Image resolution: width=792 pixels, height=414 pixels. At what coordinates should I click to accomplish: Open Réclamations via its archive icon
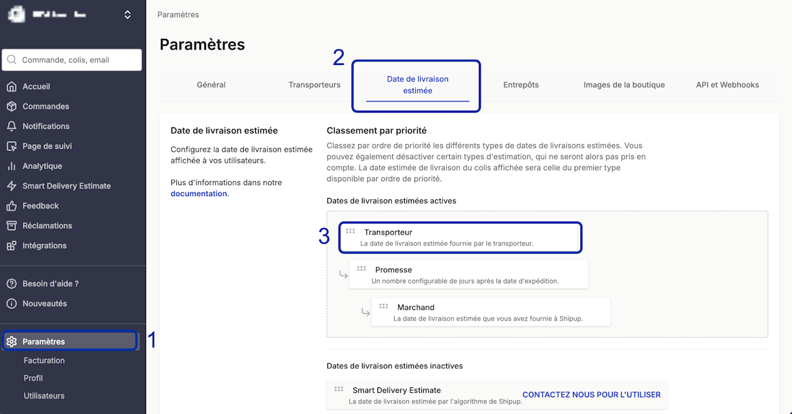pyautogui.click(x=11, y=226)
